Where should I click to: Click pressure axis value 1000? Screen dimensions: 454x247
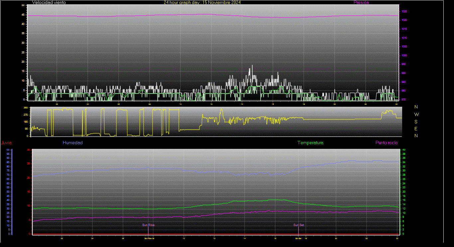click(404, 56)
